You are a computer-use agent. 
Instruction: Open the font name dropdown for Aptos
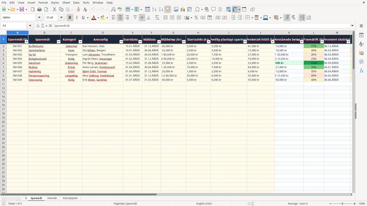click(x=39, y=18)
